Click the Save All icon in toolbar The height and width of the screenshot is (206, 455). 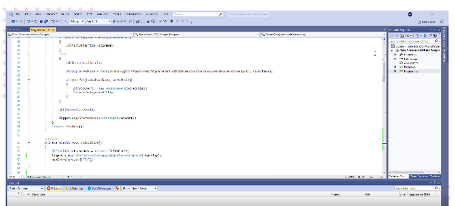point(46,21)
